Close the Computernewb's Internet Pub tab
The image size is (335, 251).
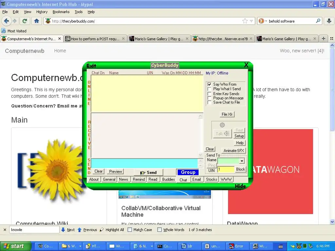tap(60, 39)
